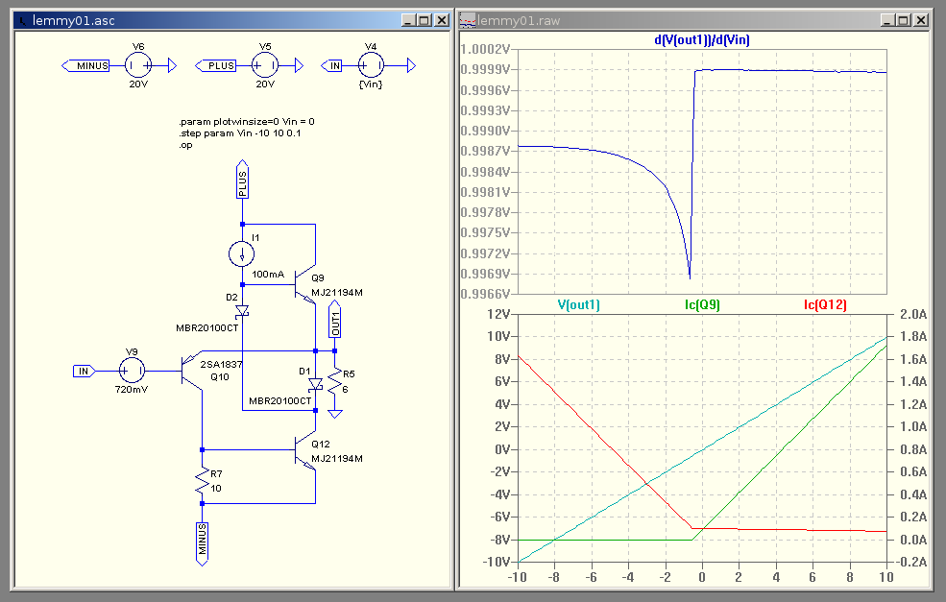Click the .op directive text
Screen dimensions: 946x602
point(185,145)
